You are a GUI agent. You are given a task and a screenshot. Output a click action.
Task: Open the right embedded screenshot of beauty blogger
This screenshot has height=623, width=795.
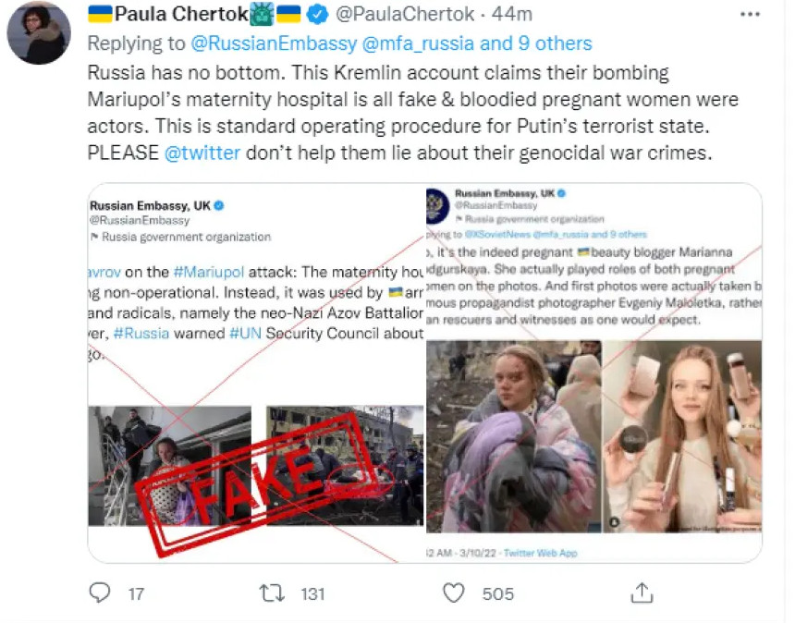(593, 373)
